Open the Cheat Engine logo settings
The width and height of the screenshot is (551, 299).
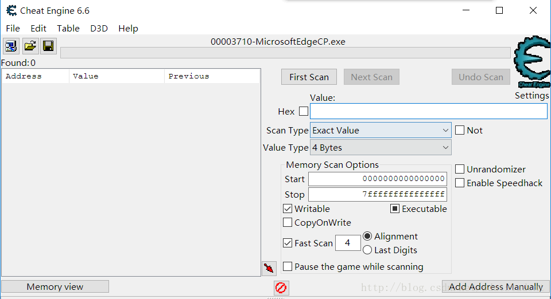pyautogui.click(x=532, y=62)
